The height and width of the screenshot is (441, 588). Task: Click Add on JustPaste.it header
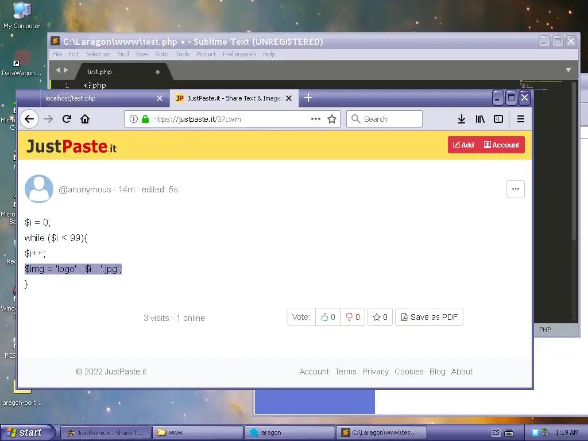pos(463,145)
